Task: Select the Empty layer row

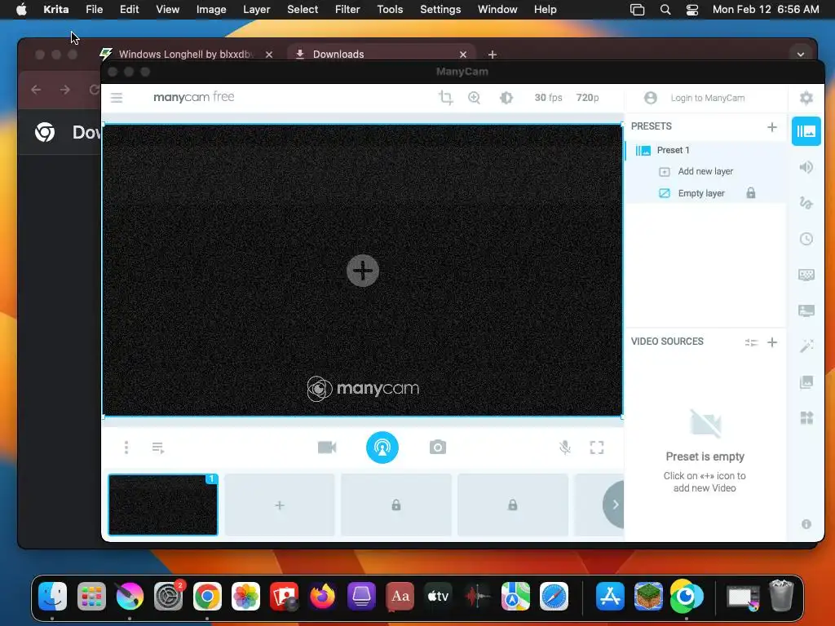Action: pyautogui.click(x=705, y=193)
